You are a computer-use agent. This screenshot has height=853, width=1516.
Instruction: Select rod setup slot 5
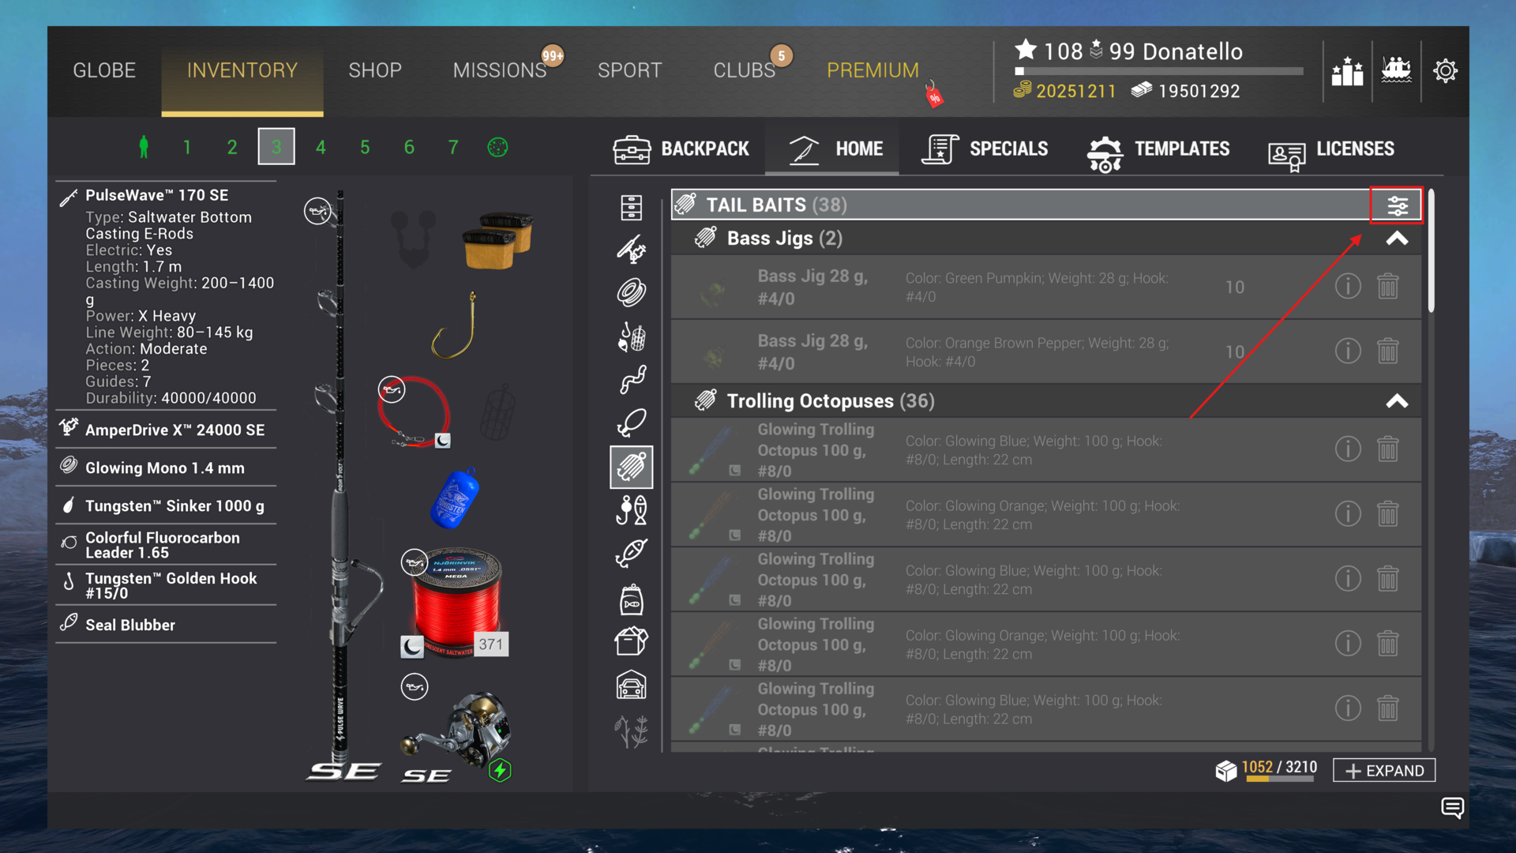365,148
